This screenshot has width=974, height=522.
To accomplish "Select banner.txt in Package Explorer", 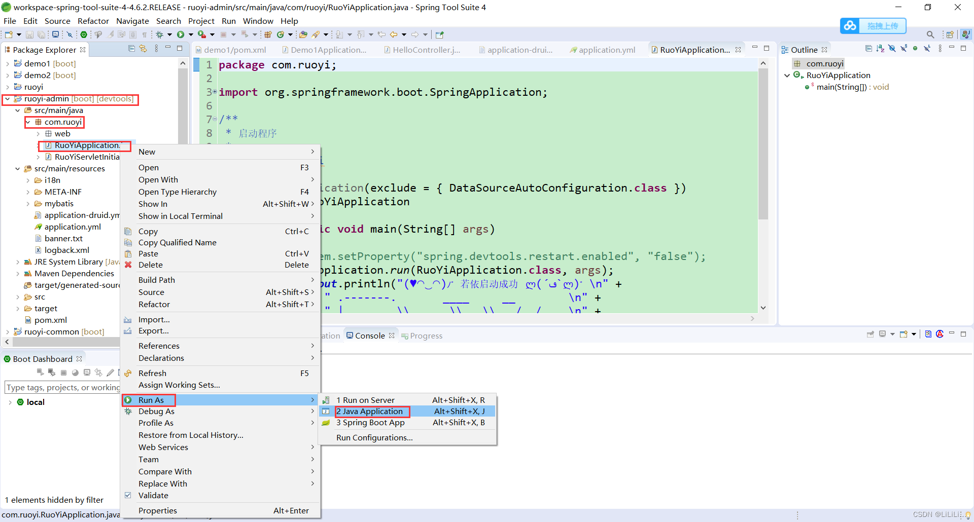I will [63, 239].
